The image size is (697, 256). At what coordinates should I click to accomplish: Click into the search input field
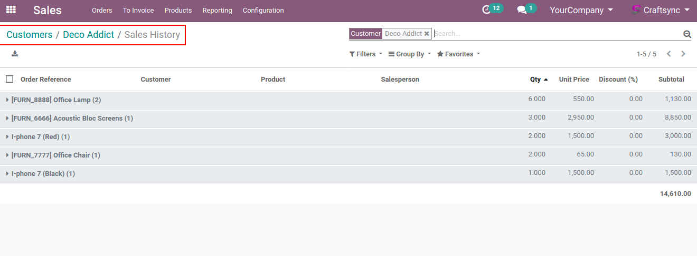[x=554, y=34]
